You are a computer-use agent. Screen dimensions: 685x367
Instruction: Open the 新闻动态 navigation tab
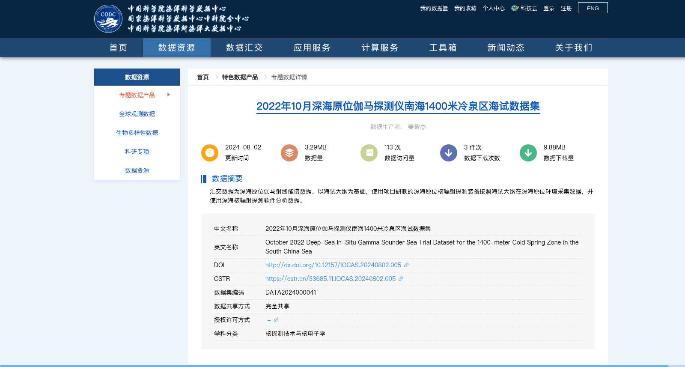click(506, 48)
